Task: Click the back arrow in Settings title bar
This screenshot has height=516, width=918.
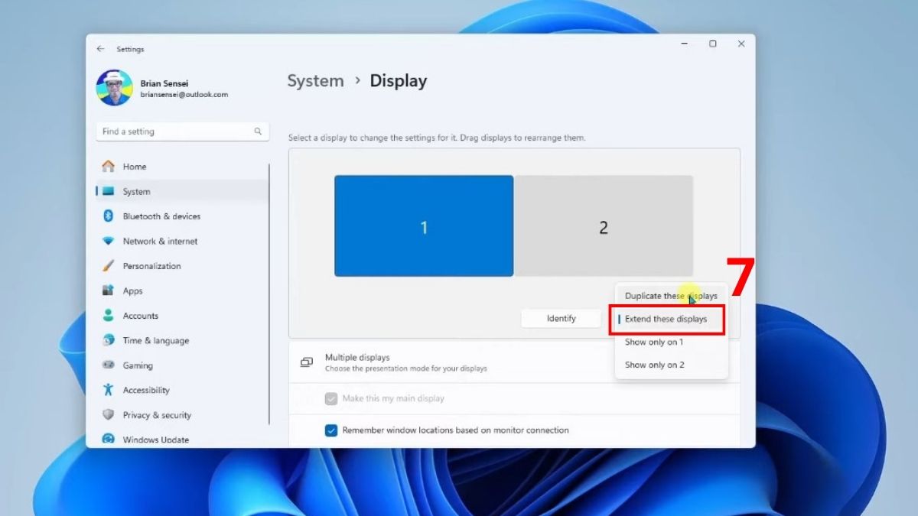Action: click(100, 49)
